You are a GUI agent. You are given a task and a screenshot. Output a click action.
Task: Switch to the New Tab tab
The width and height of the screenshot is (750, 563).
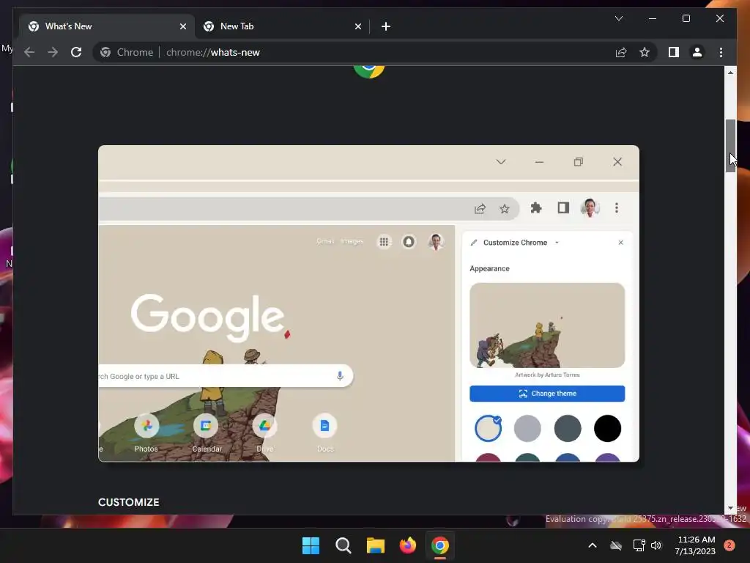(282, 26)
